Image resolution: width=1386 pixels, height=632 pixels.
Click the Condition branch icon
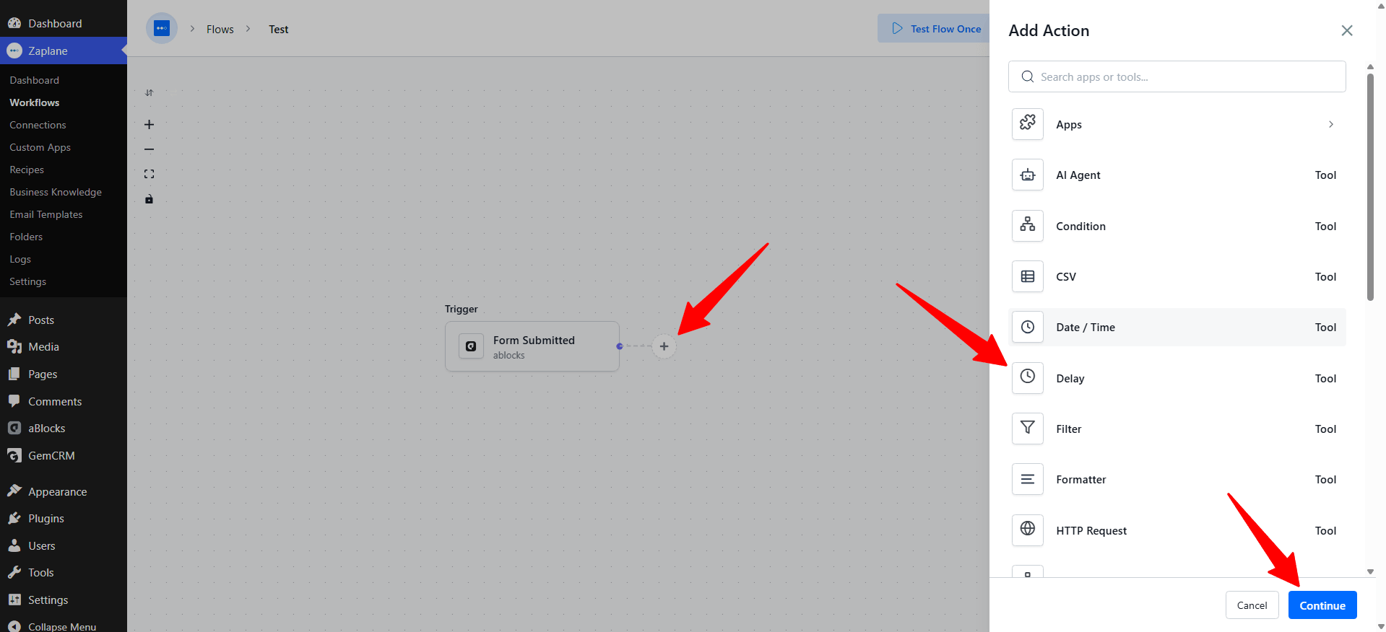point(1028,226)
